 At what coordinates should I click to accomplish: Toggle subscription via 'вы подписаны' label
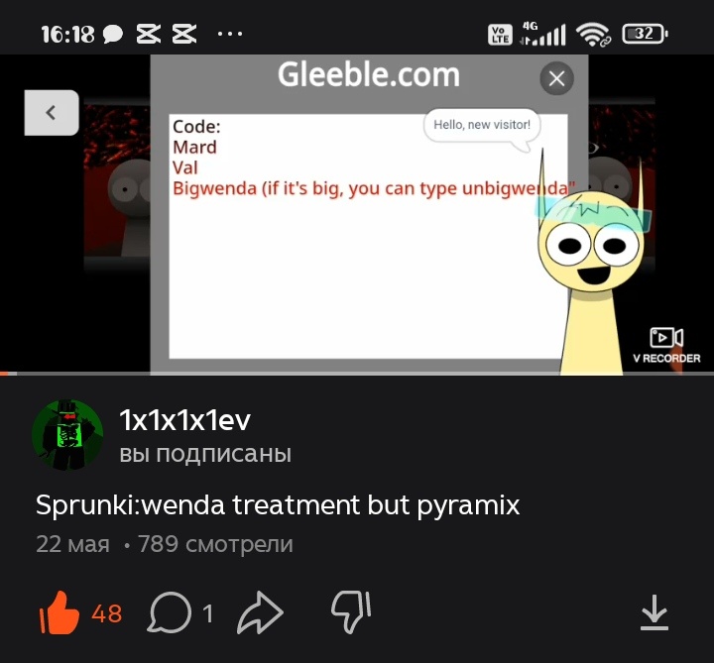click(205, 454)
